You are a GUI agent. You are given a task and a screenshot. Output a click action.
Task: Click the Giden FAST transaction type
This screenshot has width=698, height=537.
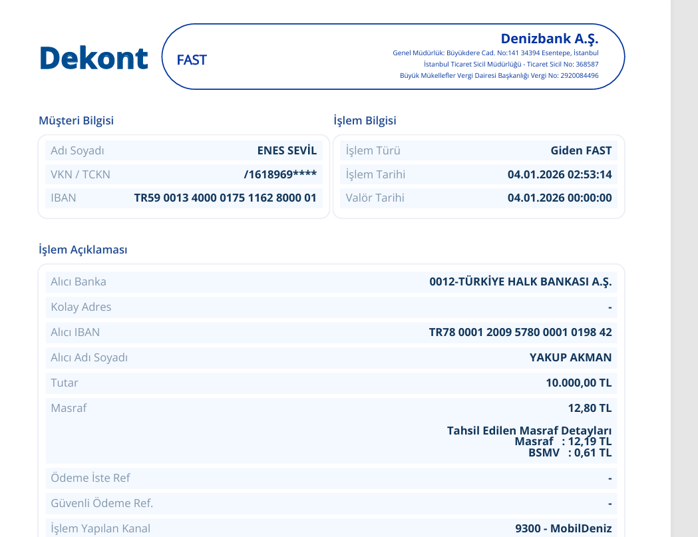(581, 150)
